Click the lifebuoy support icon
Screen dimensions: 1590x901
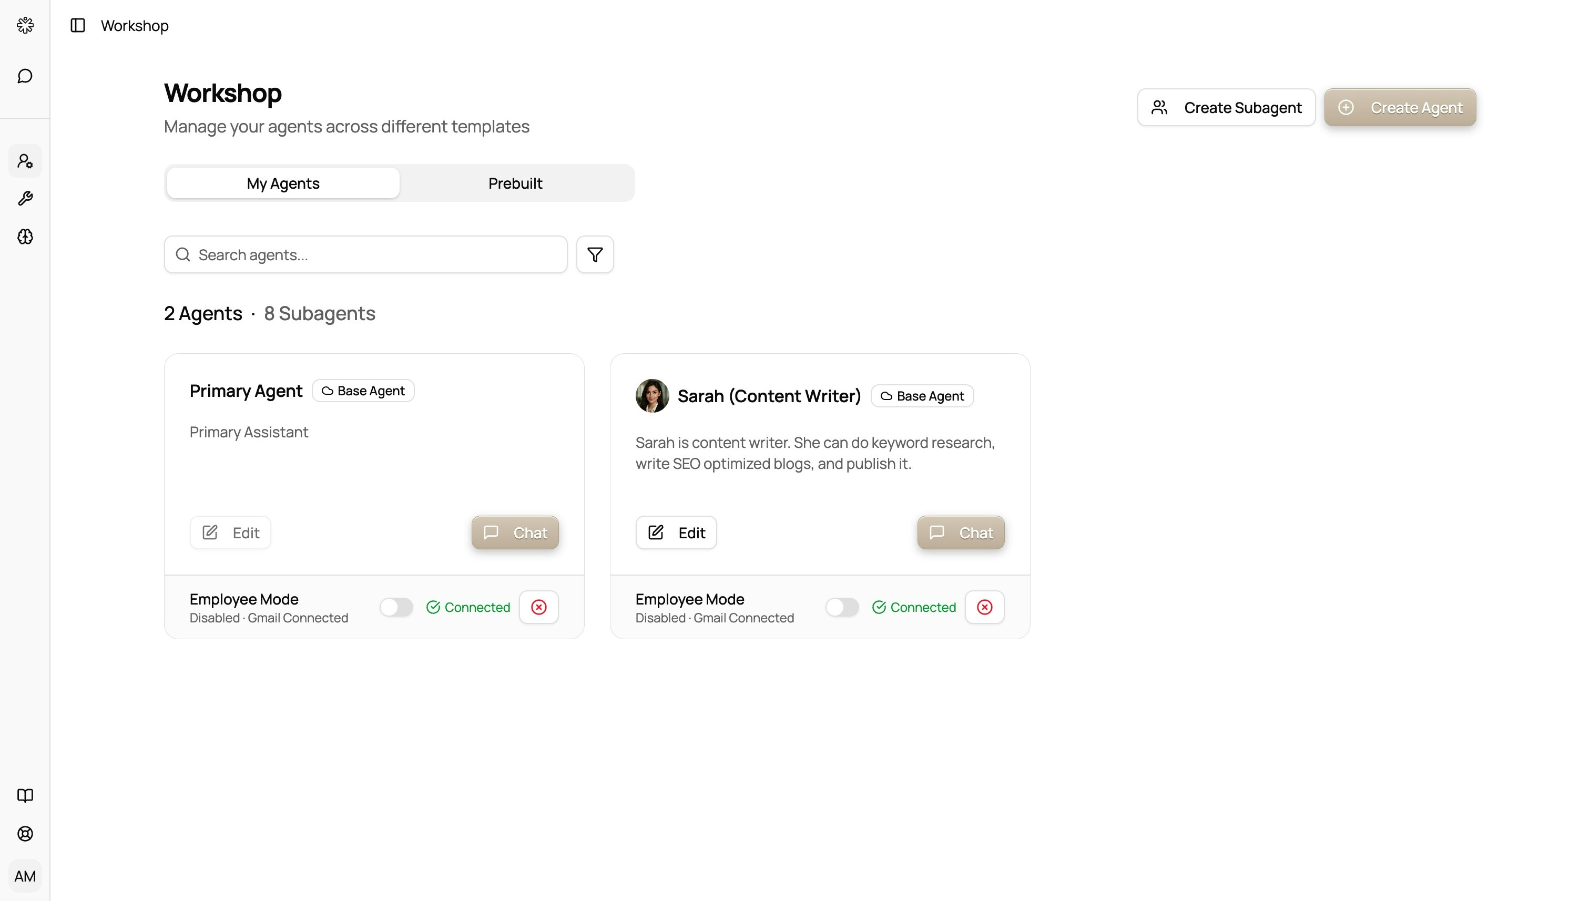[25, 834]
